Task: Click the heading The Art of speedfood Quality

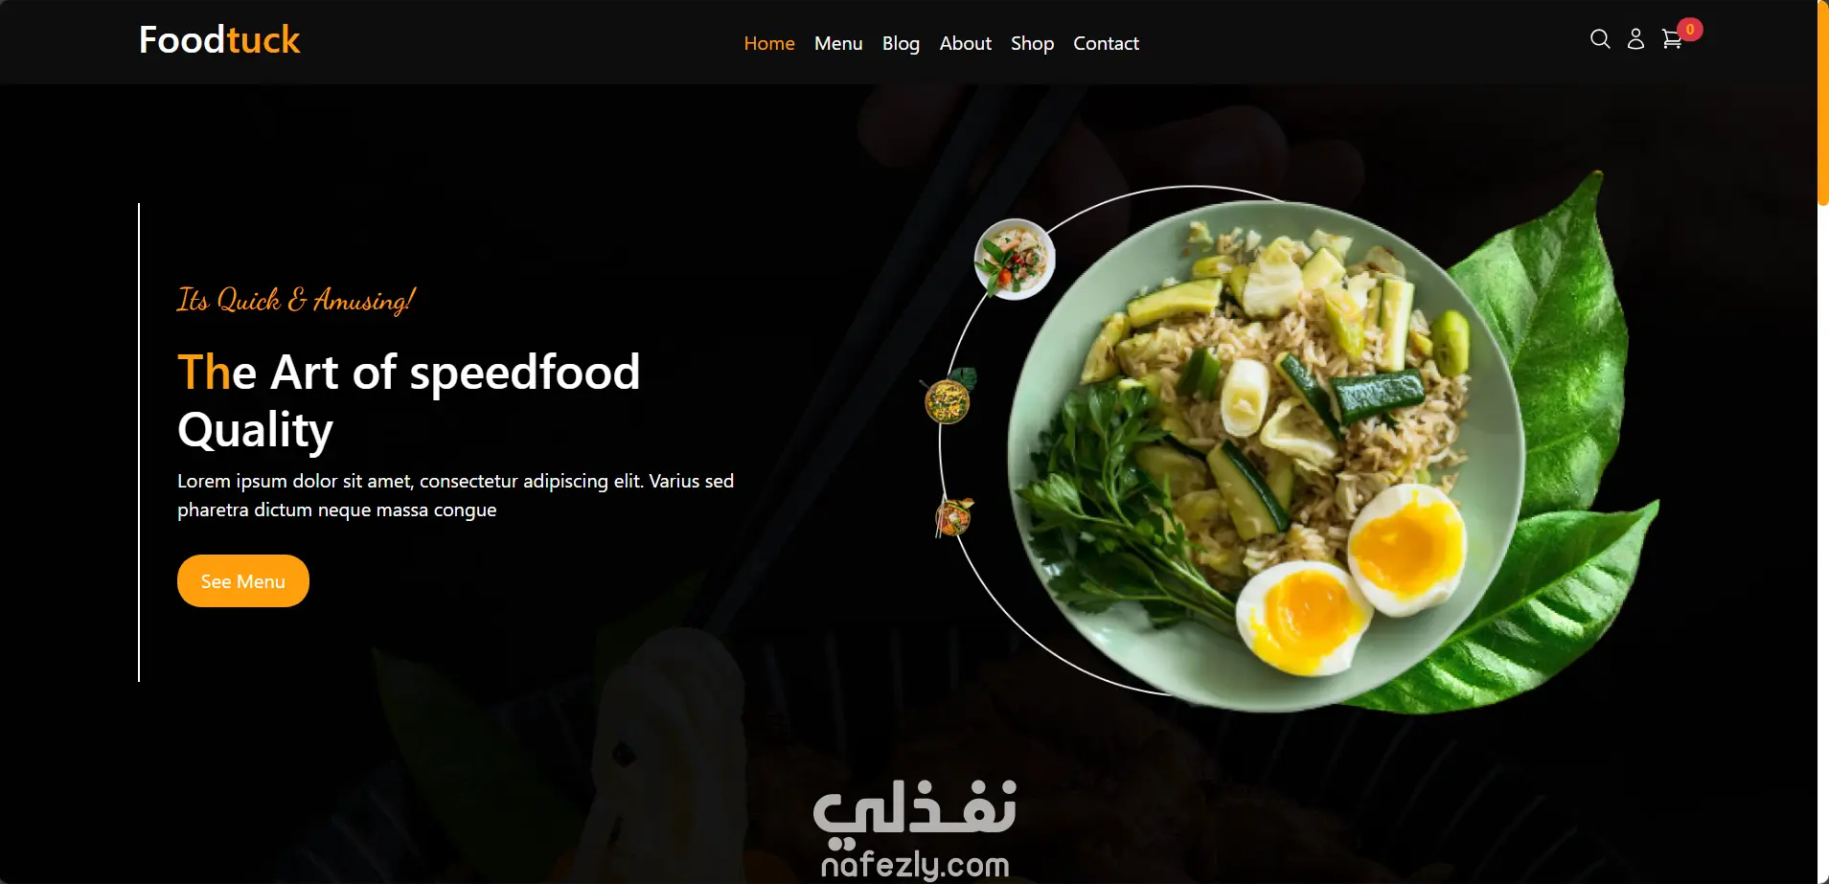Action: pyautogui.click(x=409, y=400)
